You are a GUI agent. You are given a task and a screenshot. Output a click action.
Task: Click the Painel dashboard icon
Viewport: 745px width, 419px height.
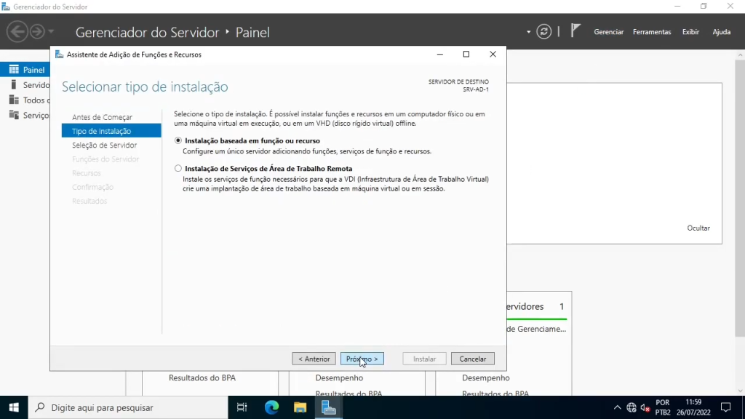tap(14, 69)
